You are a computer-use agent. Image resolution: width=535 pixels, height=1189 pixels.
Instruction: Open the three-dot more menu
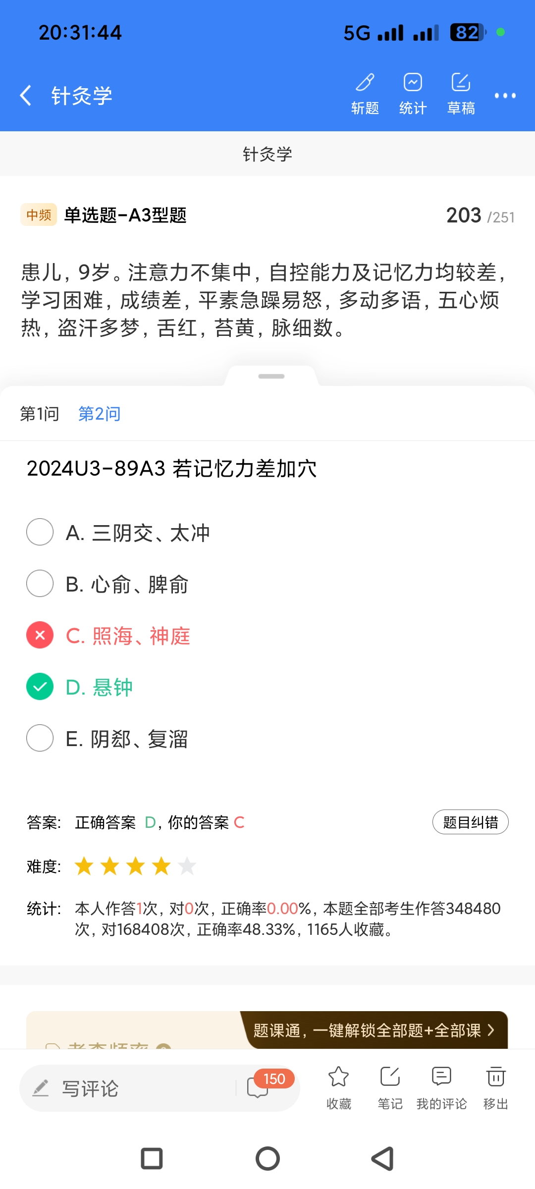pyautogui.click(x=505, y=95)
